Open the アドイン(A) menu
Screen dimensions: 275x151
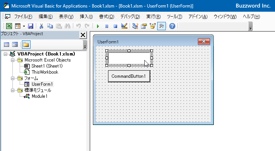pos(198,17)
